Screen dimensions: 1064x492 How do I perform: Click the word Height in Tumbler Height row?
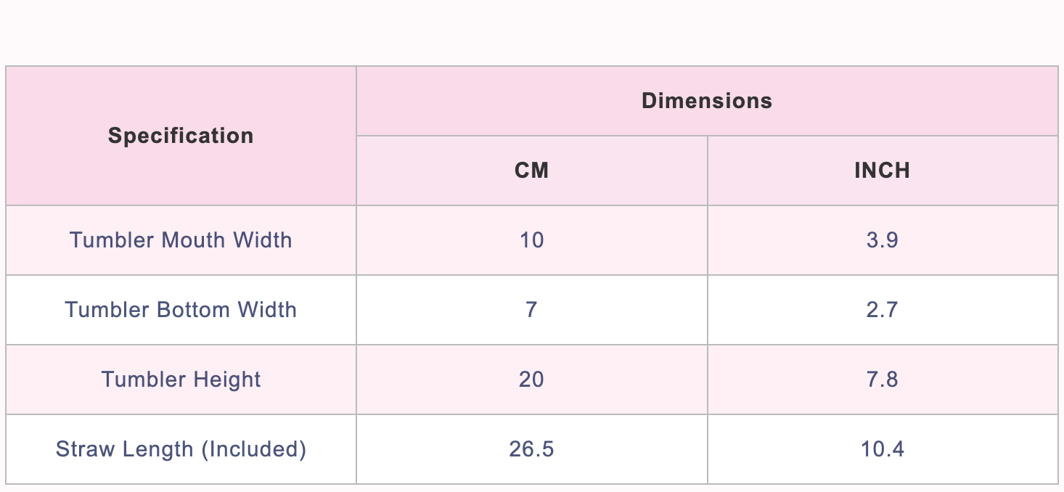(x=227, y=380)
